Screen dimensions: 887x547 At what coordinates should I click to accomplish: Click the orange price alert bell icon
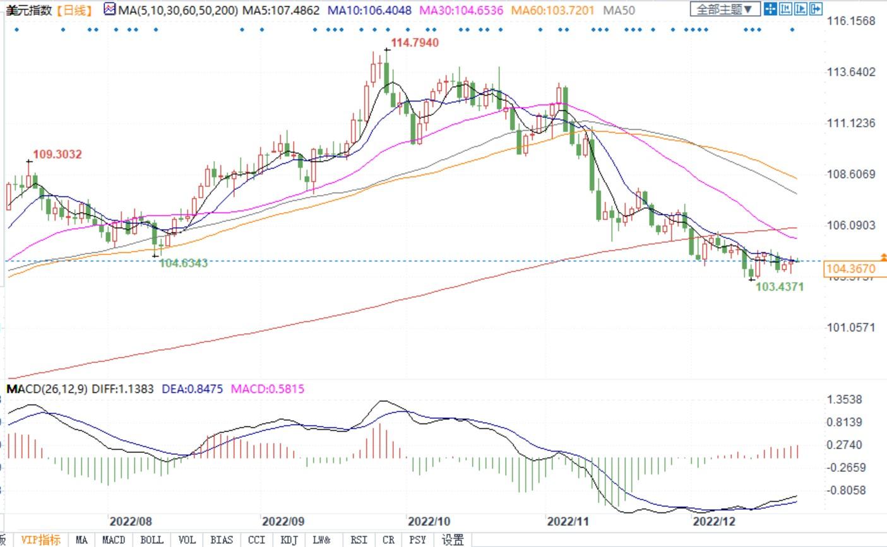(x=883, y=257)
